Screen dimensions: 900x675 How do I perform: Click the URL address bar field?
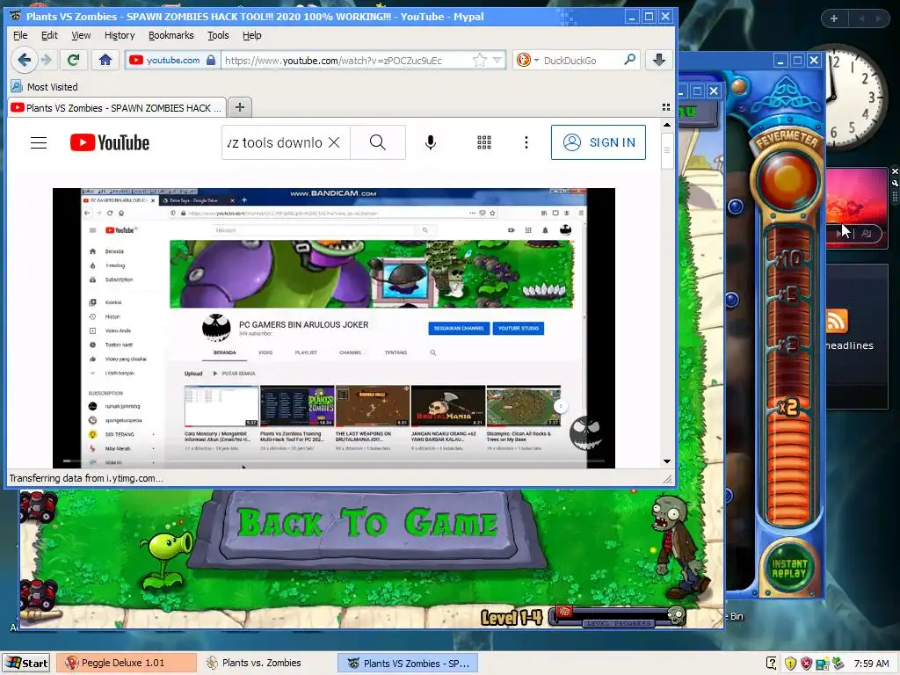click(x=346, y=61)
